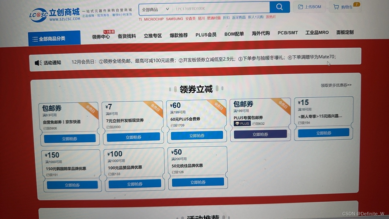Screen dimensions: 389x219
Task: Claim the ¥60 PLUS会费券 coupon
Action: pyautogui.click(x=197, y=136)
